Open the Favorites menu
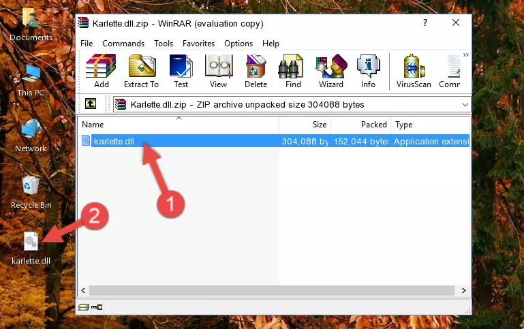 pyautogui.click(x=198, y=44)
